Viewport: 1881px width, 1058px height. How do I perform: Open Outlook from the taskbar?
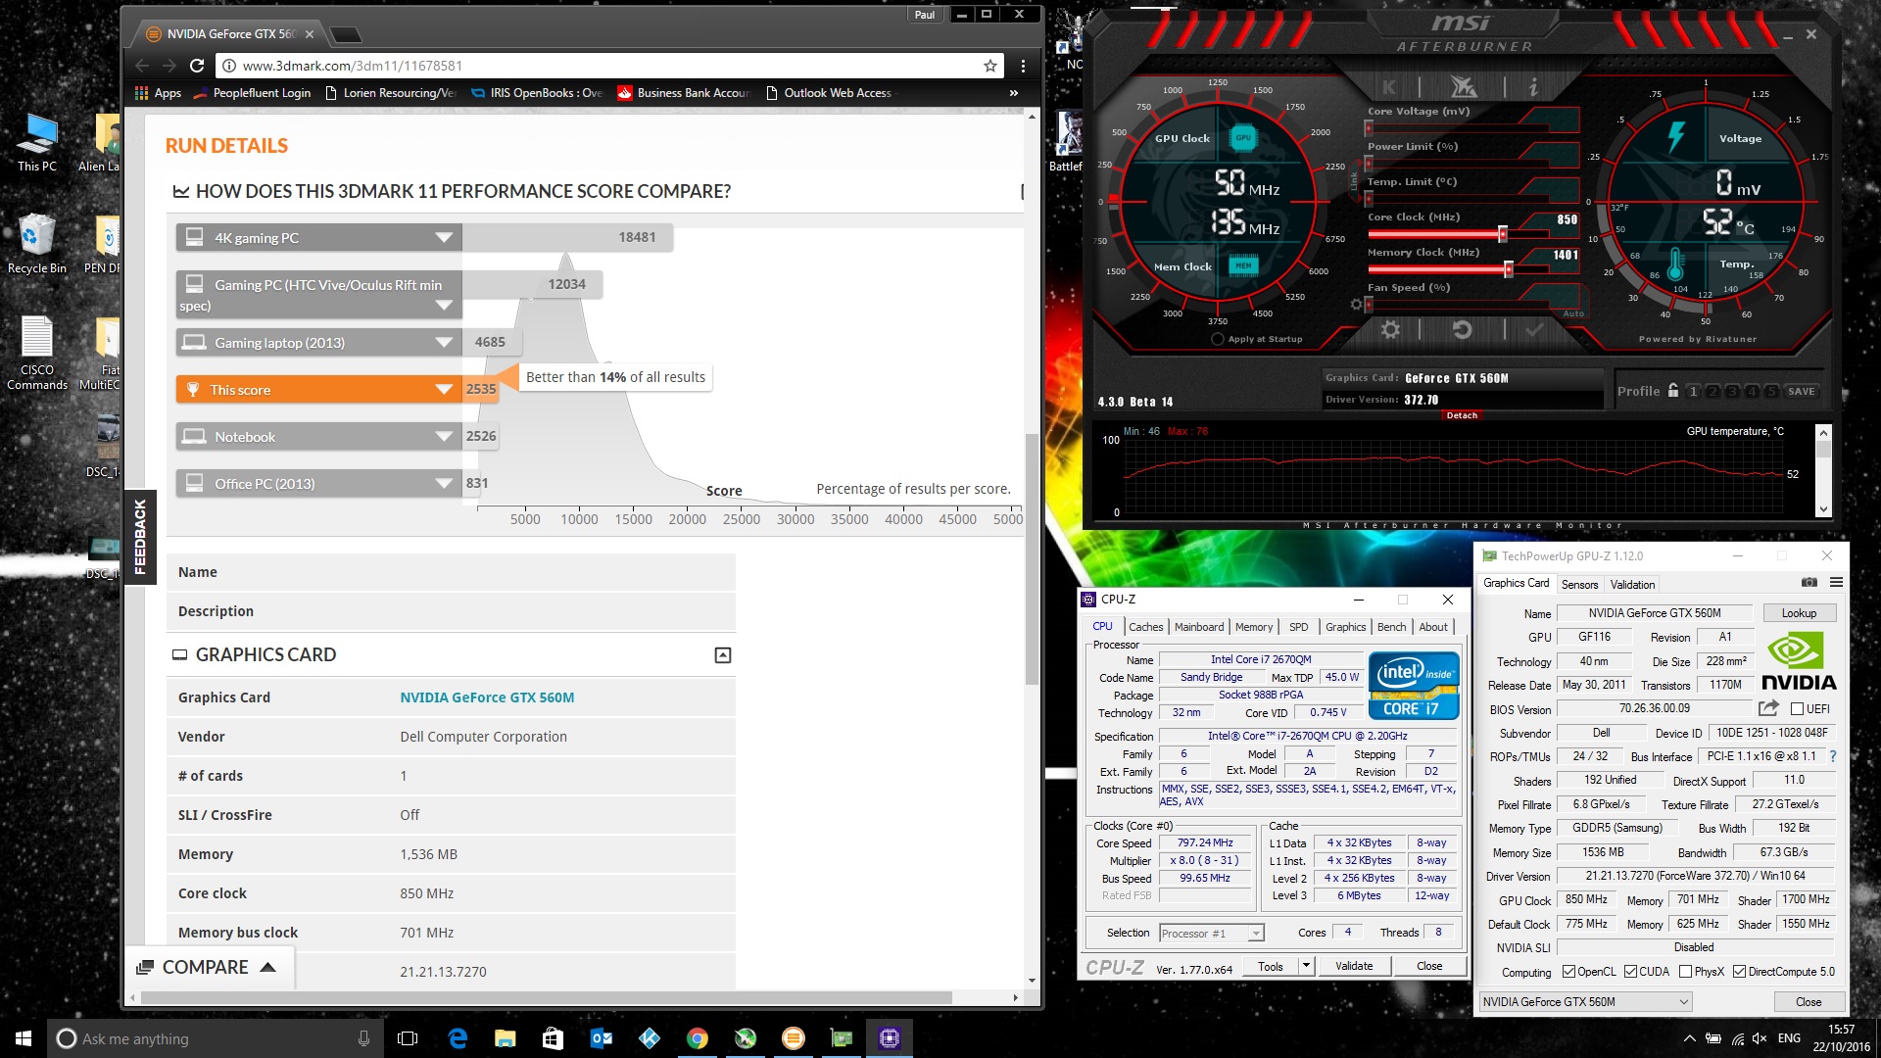coord(602,1038)
